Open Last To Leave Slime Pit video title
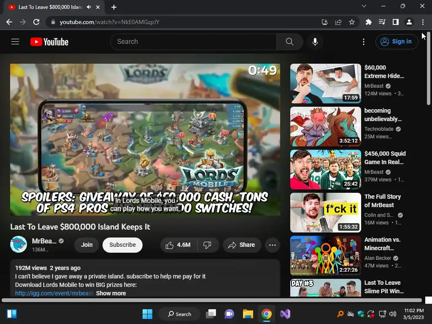The width and height of the screenshot is (432, 324). click(x=384, y=287)
